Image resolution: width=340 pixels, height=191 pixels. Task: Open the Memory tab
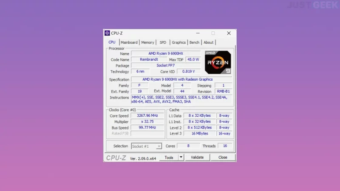(x=147, y=42)
